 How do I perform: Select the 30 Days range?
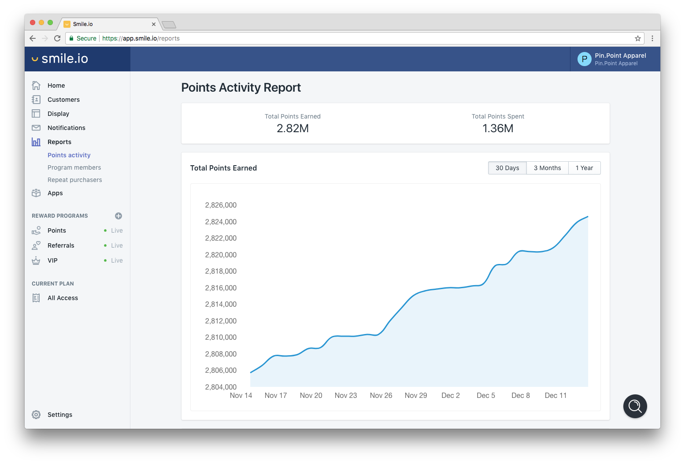coord(507,168)
